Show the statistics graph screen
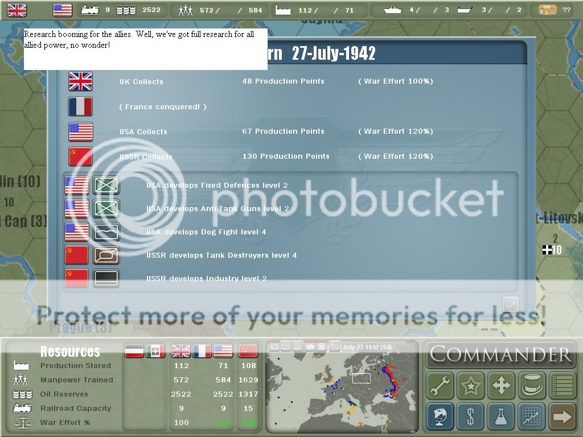This screenshot has width=583, height=437. 531,417
